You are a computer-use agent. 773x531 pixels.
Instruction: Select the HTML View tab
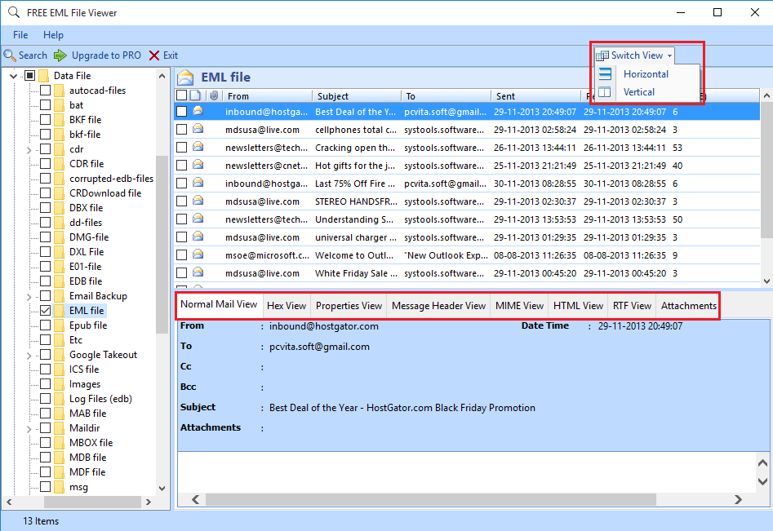(578, 305)
